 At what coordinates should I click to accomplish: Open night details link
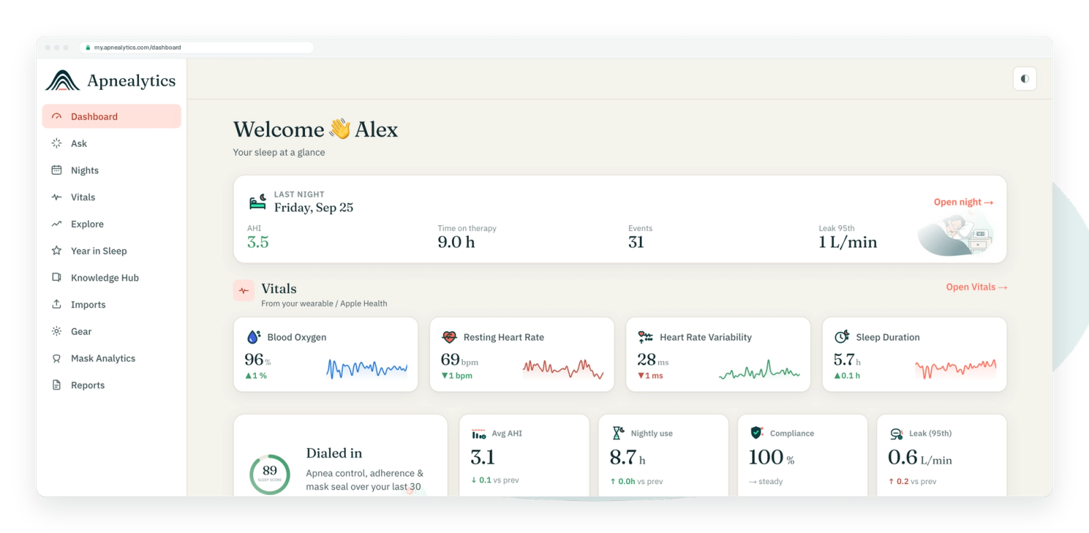pos(963,202)
